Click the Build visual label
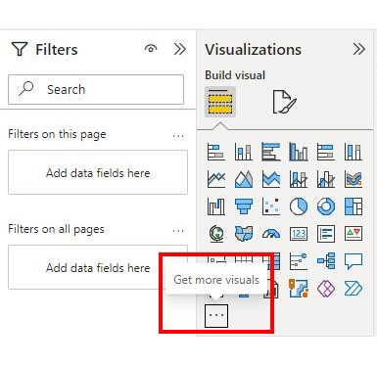Screen dimensions: 377x365 [235, 75]
